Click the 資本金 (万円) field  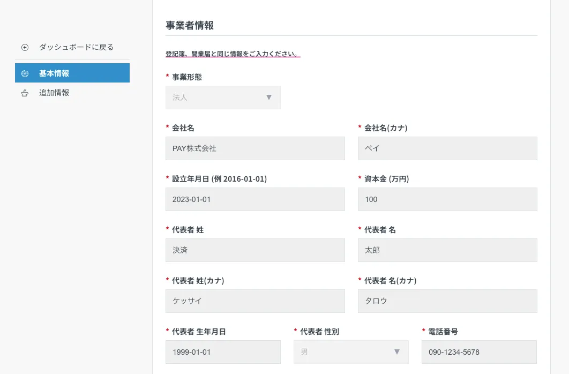pos(447,199)
